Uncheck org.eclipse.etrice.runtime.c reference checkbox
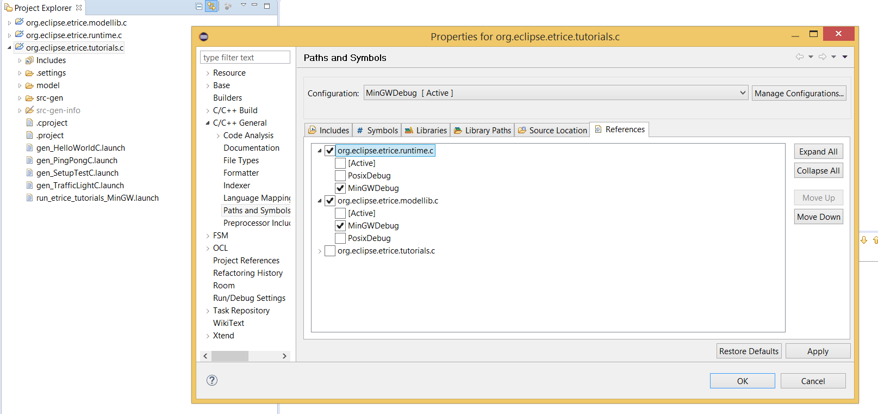Screen dimensions: 878x414 coord(330,151)
